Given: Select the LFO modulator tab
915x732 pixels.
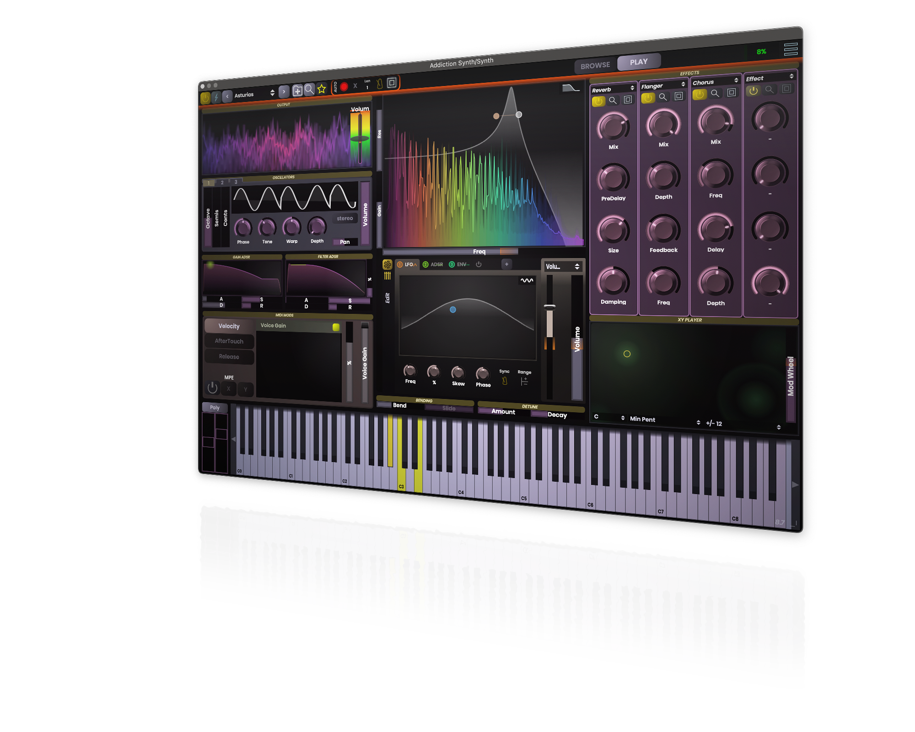Looking at the screenshot, I should point(407,264).
